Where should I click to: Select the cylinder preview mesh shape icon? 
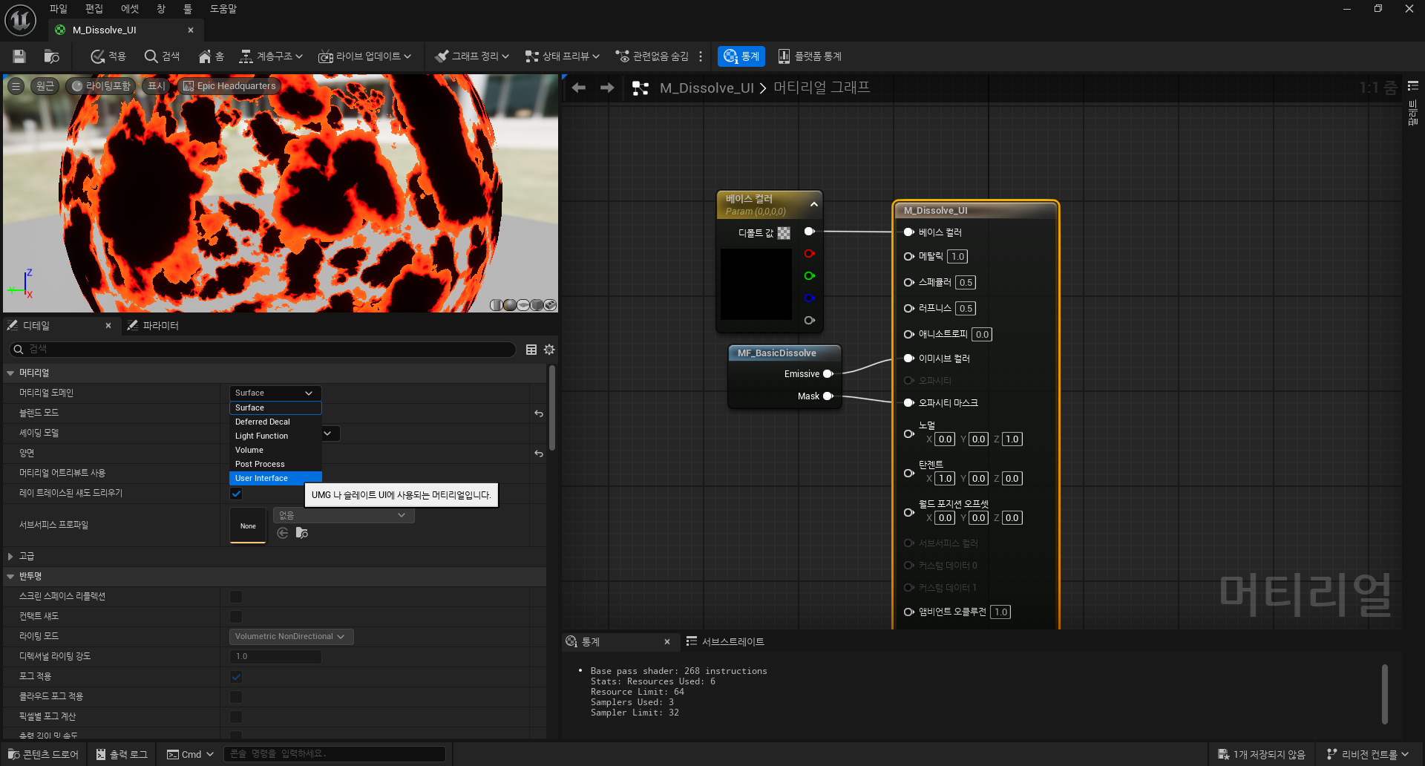coord(496,305)
